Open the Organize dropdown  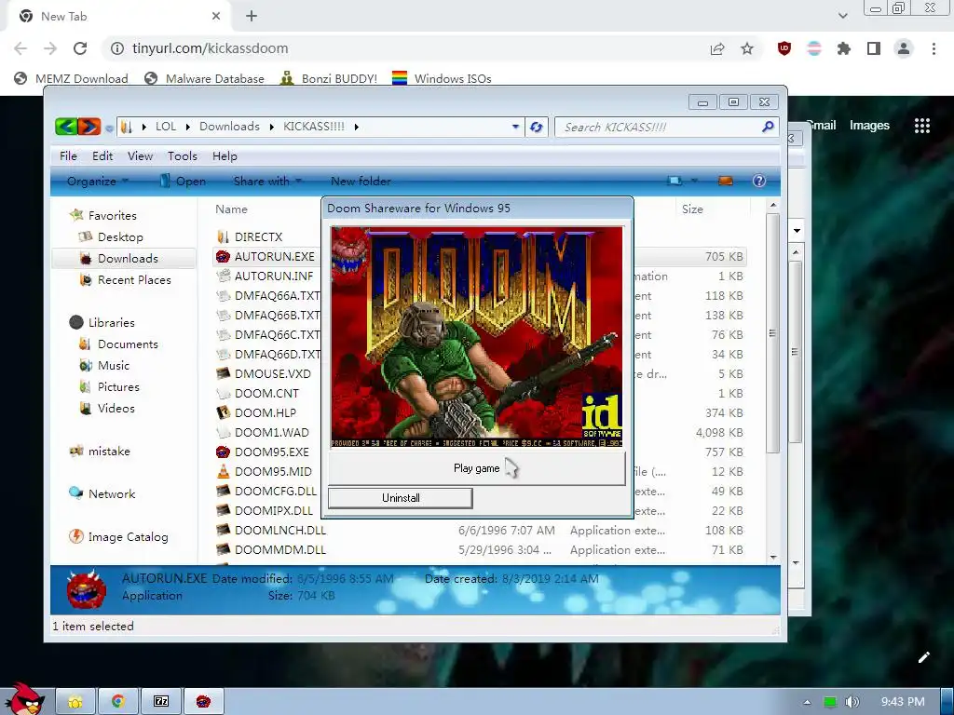(97, 182)
